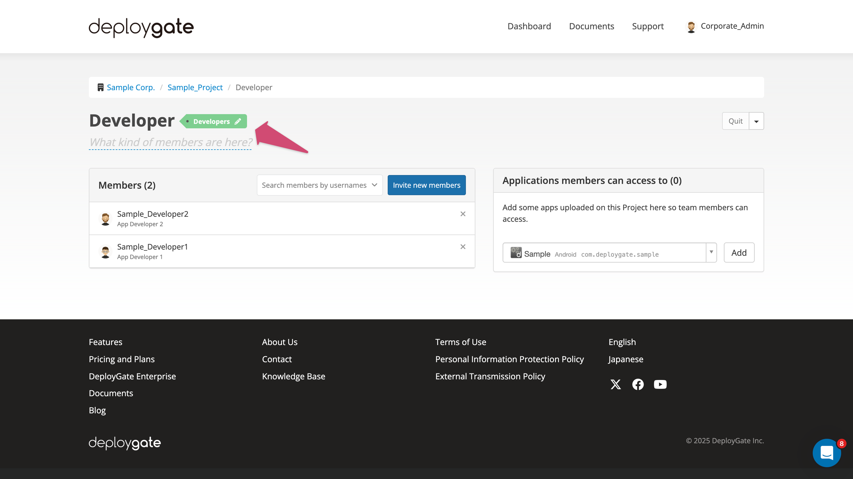Image resolution: width=853 pixels, height=479 pixels.
Task: Open Sample Corp. breadcrumb link
Action: pyautogui.click(x=131, y=87)
